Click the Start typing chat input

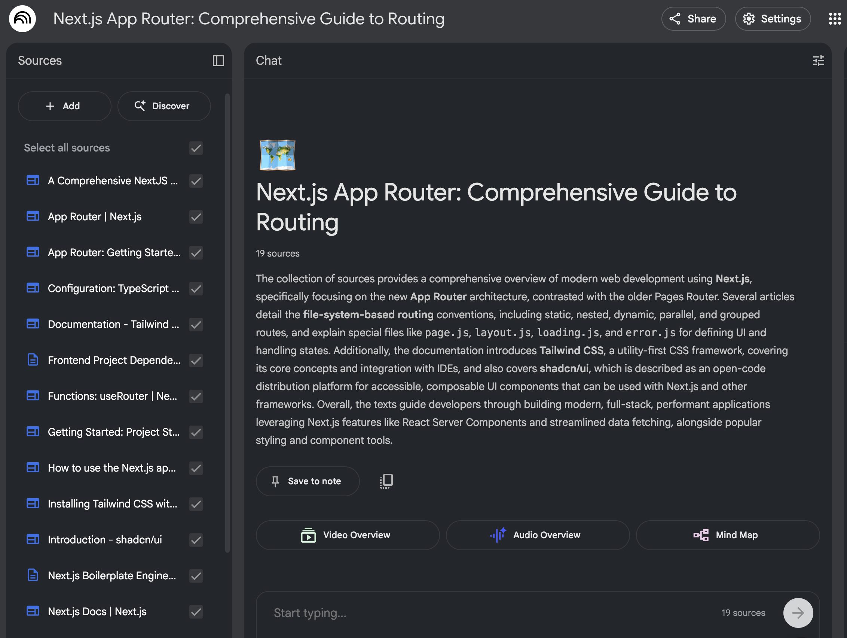[x=490, y=613]
